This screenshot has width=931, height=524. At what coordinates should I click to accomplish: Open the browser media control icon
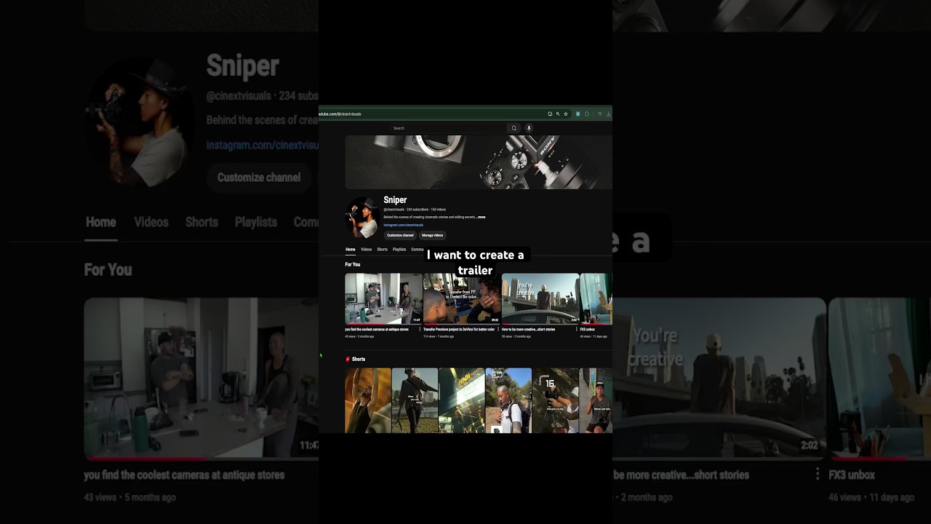tap(600, 114)
